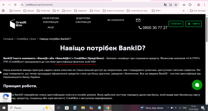Open Microsoft Store from taskbar
The image size is (208, 111).
click(x=67, y=108)
